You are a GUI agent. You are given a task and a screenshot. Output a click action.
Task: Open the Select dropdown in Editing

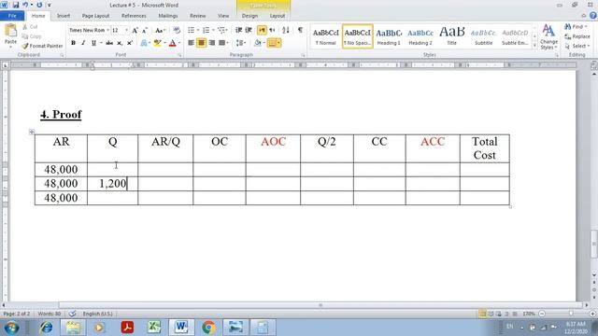[577, 46]
